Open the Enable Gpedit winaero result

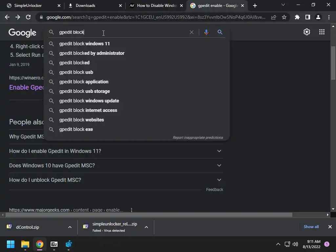[x=26, y=87]
